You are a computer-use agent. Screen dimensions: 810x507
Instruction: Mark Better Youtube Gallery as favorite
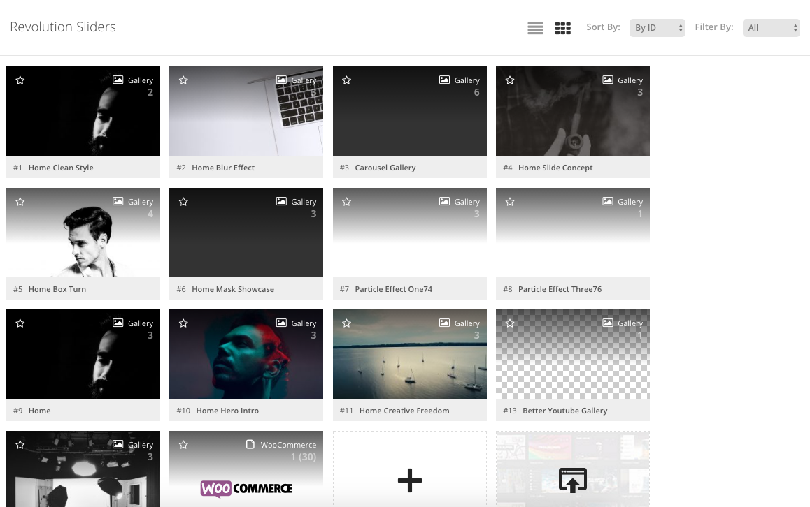[x=510, y=323]
